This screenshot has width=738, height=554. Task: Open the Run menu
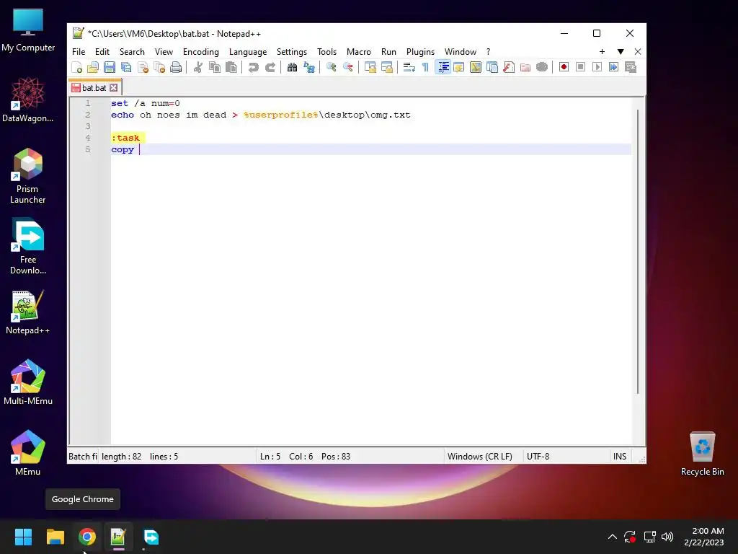click(388, 52)
